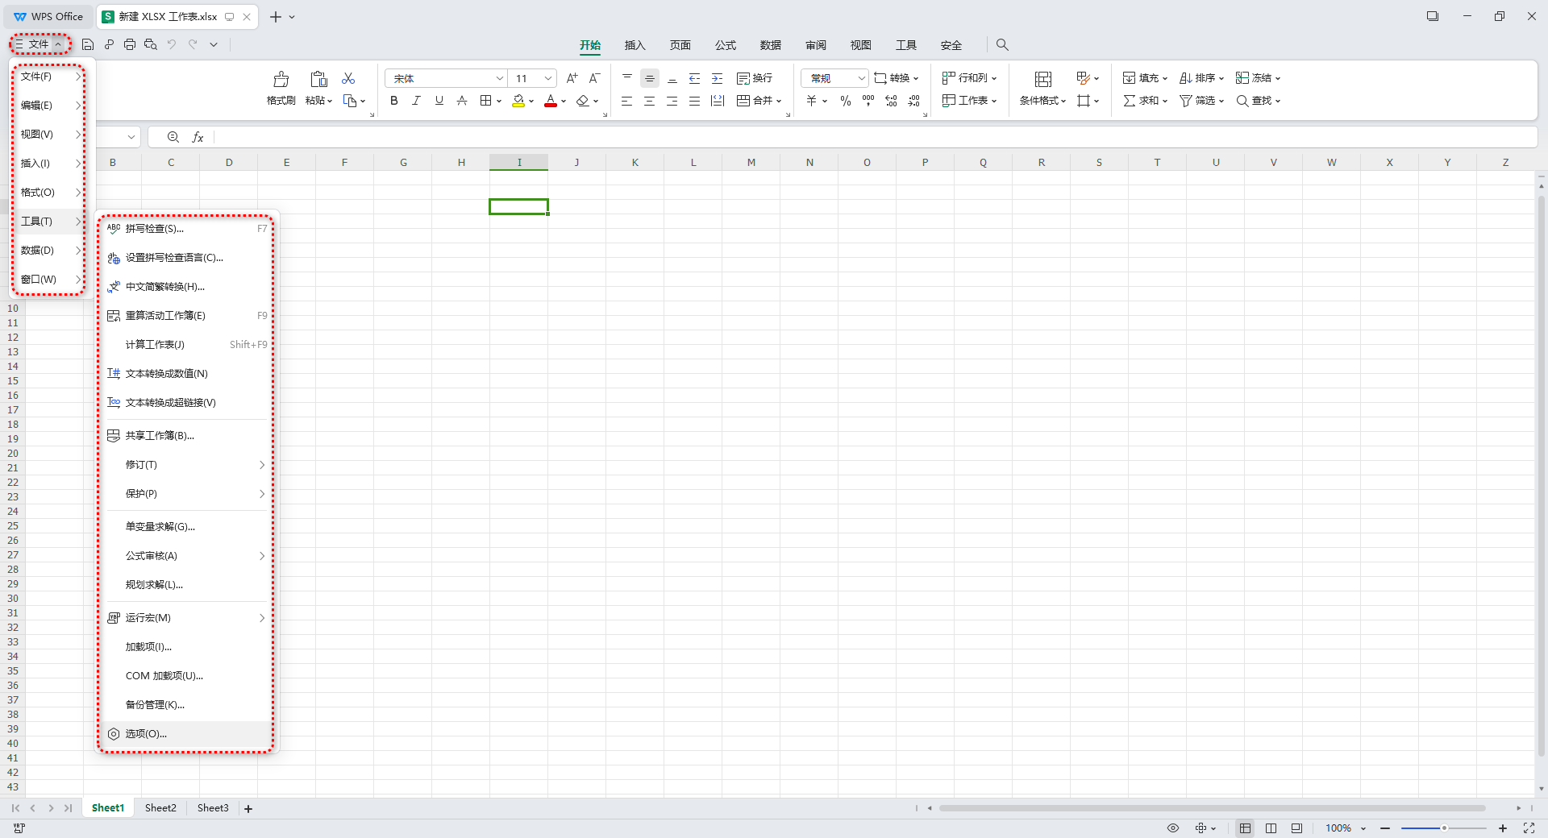Switch to Sheet2 tab
The image size is (1548, 838).
[x=160, y=808]
